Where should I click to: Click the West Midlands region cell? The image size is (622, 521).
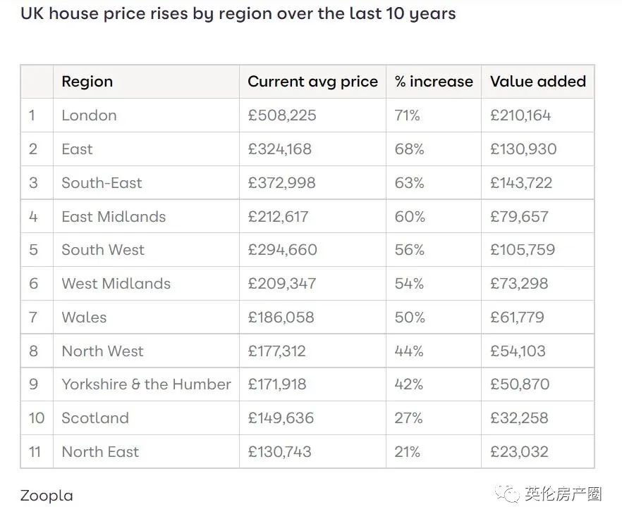coord(116,284)
